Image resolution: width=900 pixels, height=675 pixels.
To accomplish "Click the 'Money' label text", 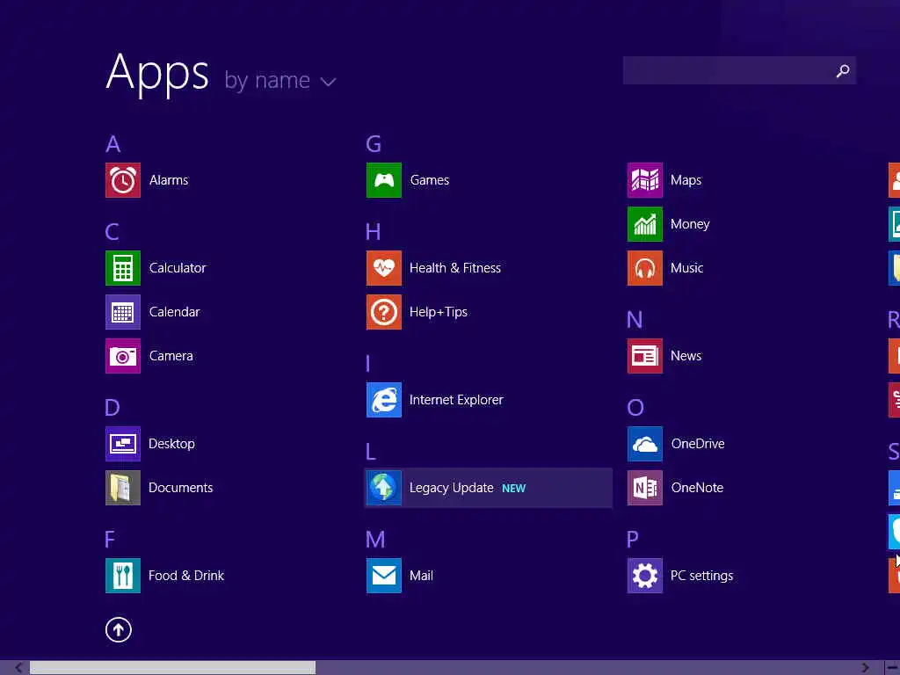I will tap(690, 224).
